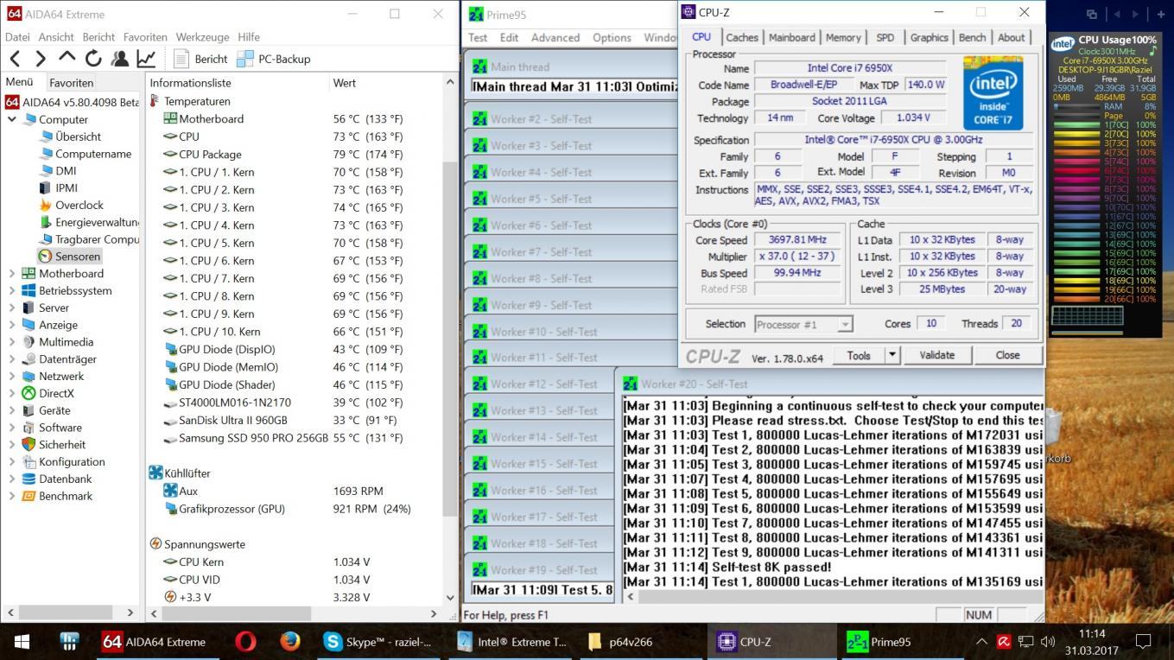Go back in AIDA64 toolbar
The image size is (1174, 660).
pos(15,59)
